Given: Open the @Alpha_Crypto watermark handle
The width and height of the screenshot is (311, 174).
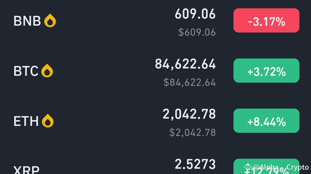Looking at the screenshot, I should click(x=281, y=167).
